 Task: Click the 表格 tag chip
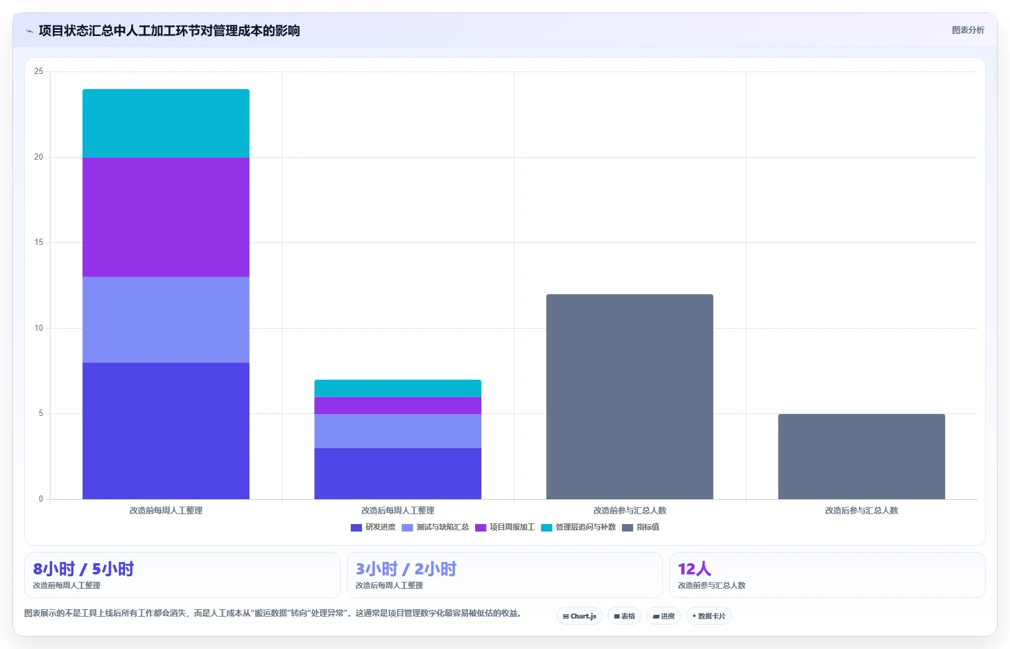[624, 616]
